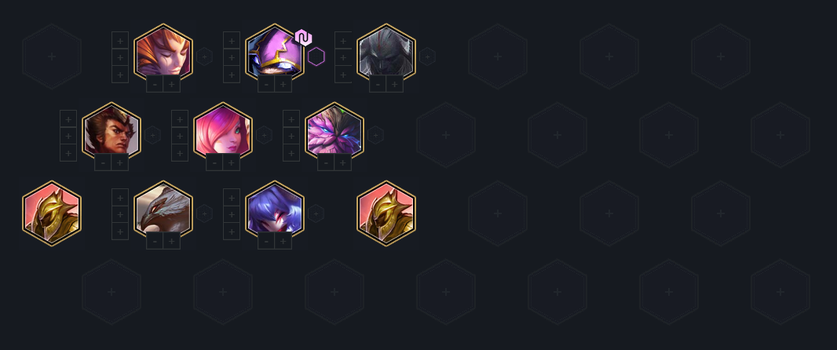The width and height of the screenshot is (837, 350).
Task: Add bottom item slot for gray eagle champion
Action: pyautogui.click(x=120, y=232)
